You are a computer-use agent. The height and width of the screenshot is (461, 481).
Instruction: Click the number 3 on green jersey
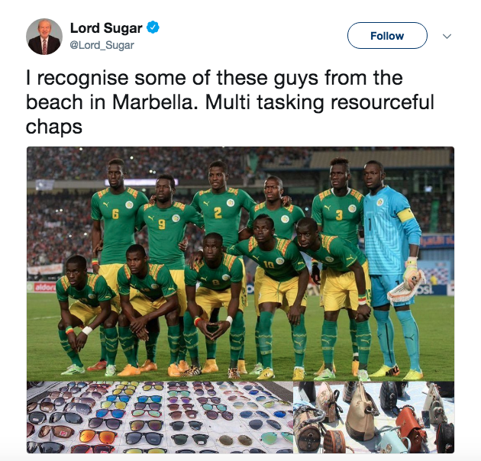(339, 215)
